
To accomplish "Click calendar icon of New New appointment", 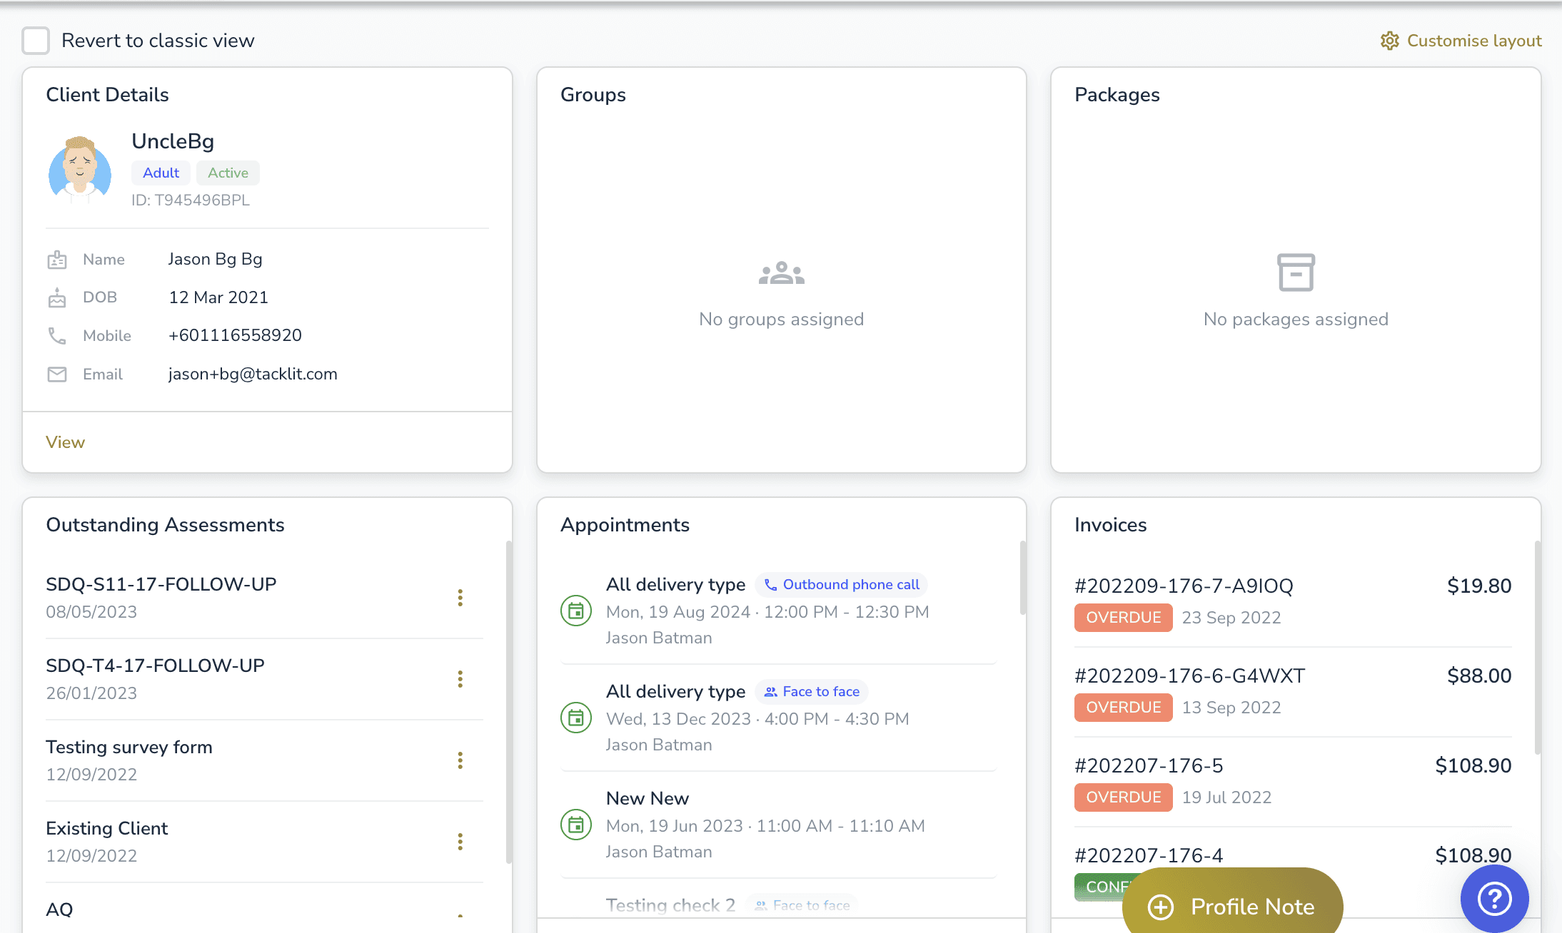I will click(x=576, y=825).
